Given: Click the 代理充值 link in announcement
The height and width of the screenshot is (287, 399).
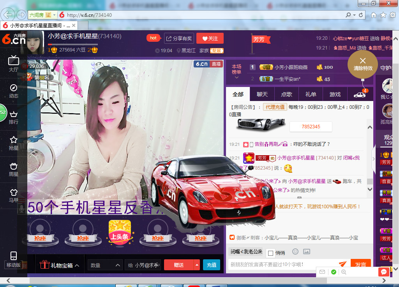Looking at the screenshot, I should 275,107.
